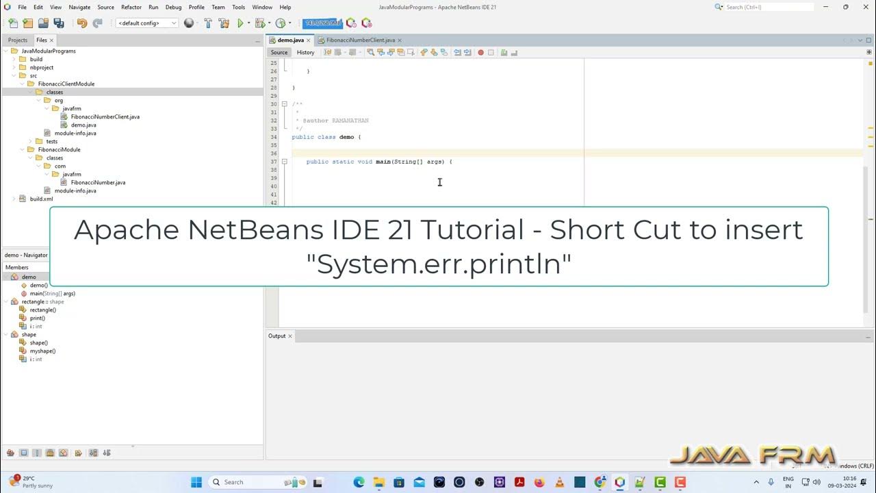Viewport: 876px width, 493px height.
Task: Toggle Show Inherited Members in Navigator
Action: pyautogui.click(x=10, y=453)
